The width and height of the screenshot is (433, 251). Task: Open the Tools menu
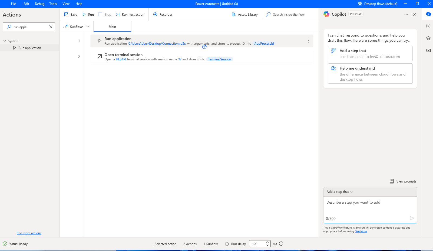tap(53, 4)
